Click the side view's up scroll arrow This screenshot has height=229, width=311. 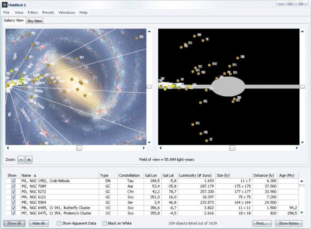(302, 31)
